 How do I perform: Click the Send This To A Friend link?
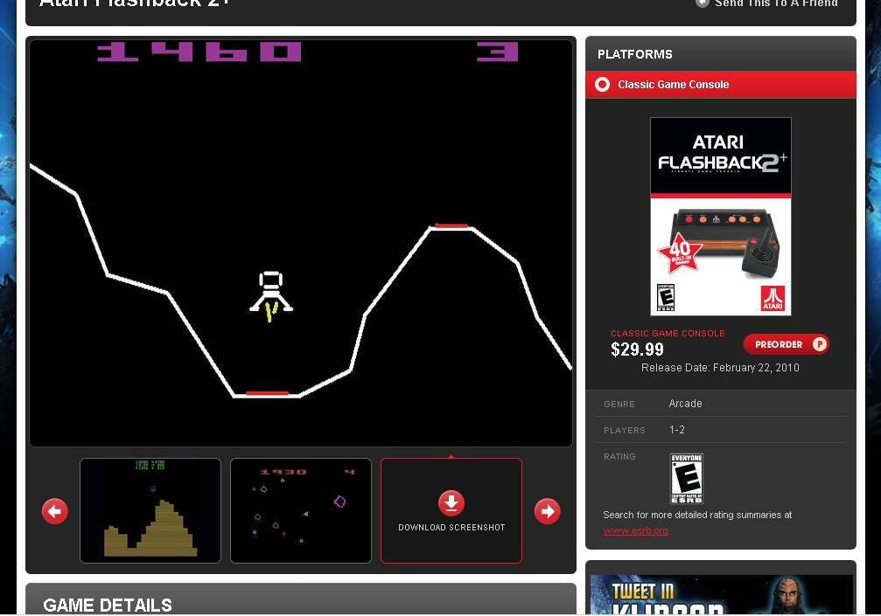click(x=776, y=4)
